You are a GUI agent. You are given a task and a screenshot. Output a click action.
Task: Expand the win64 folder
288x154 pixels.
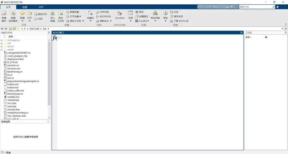[2, 50]
